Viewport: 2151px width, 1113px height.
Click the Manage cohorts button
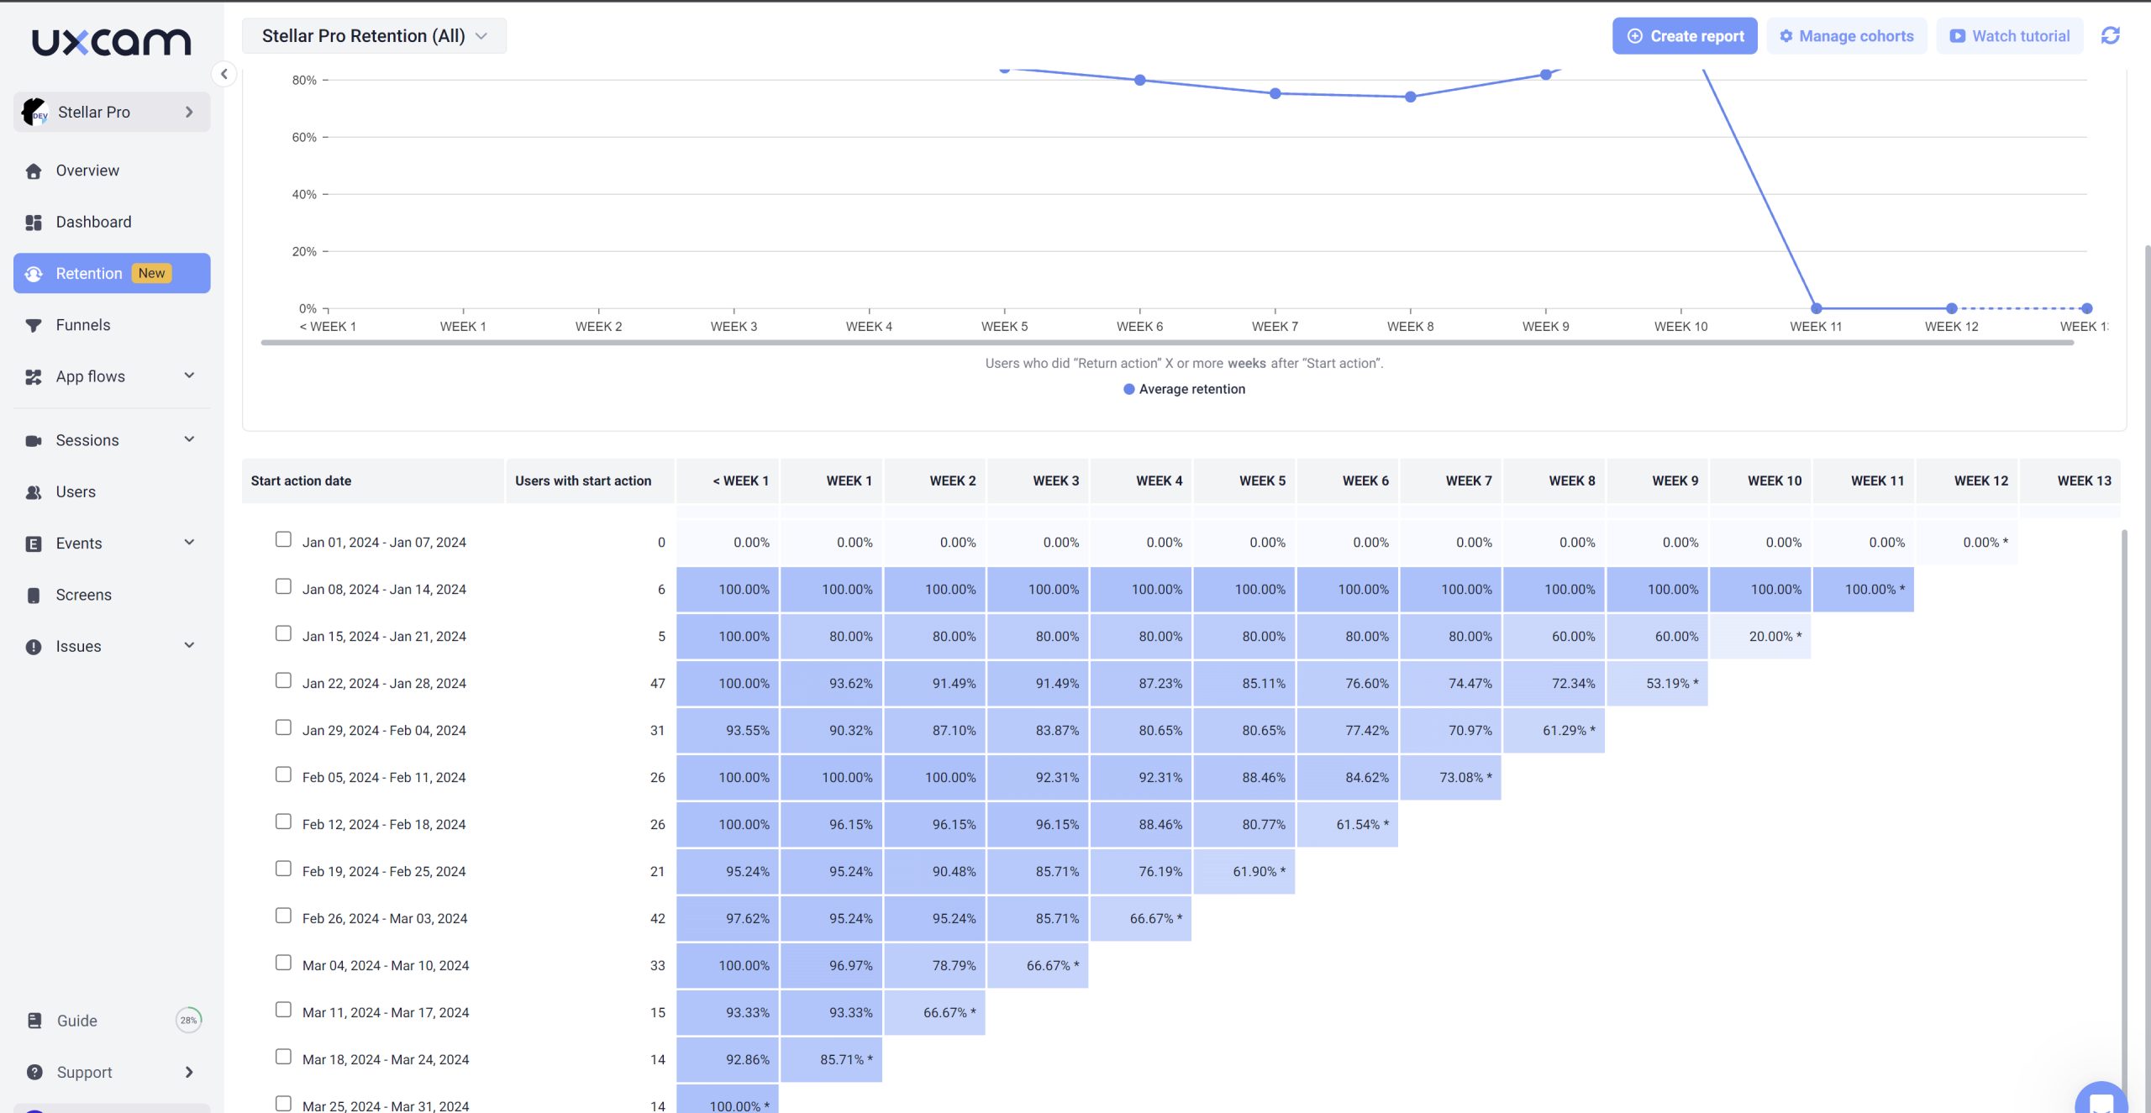pyautogui.click(x=1846, y=36)
